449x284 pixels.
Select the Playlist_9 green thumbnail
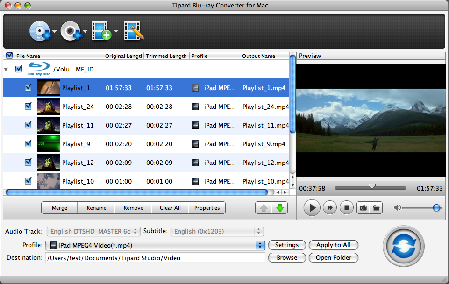point(49,144)
